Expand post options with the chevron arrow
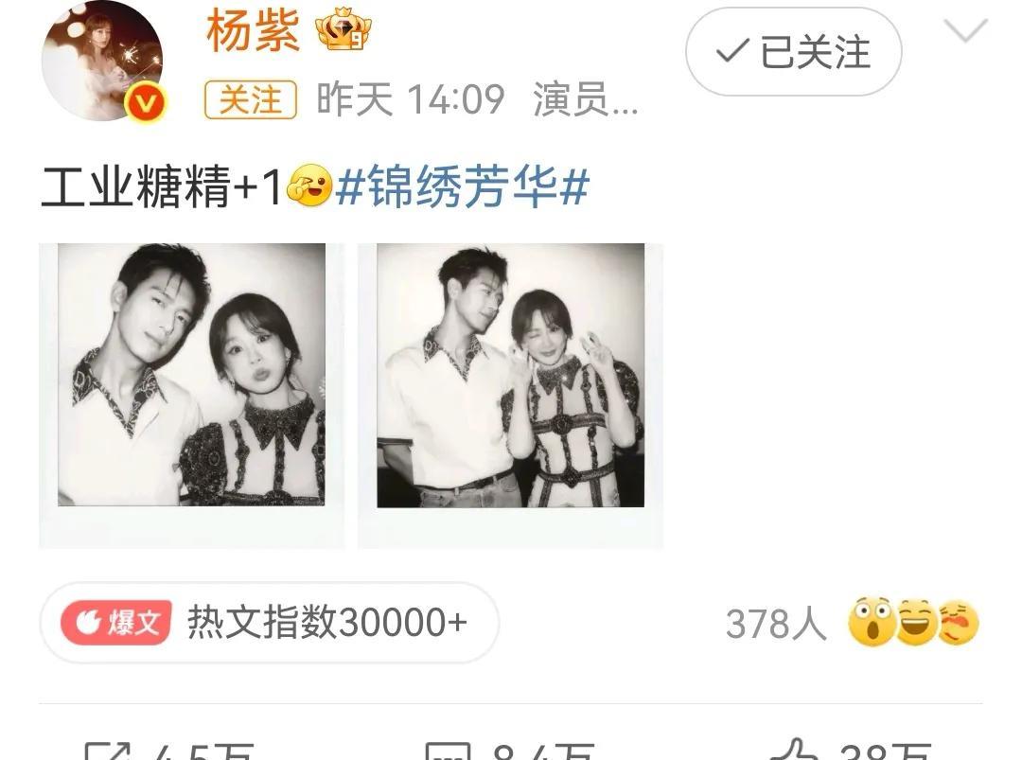The image size is (1022, 760). pyautogui.click(x=965, y=30)
